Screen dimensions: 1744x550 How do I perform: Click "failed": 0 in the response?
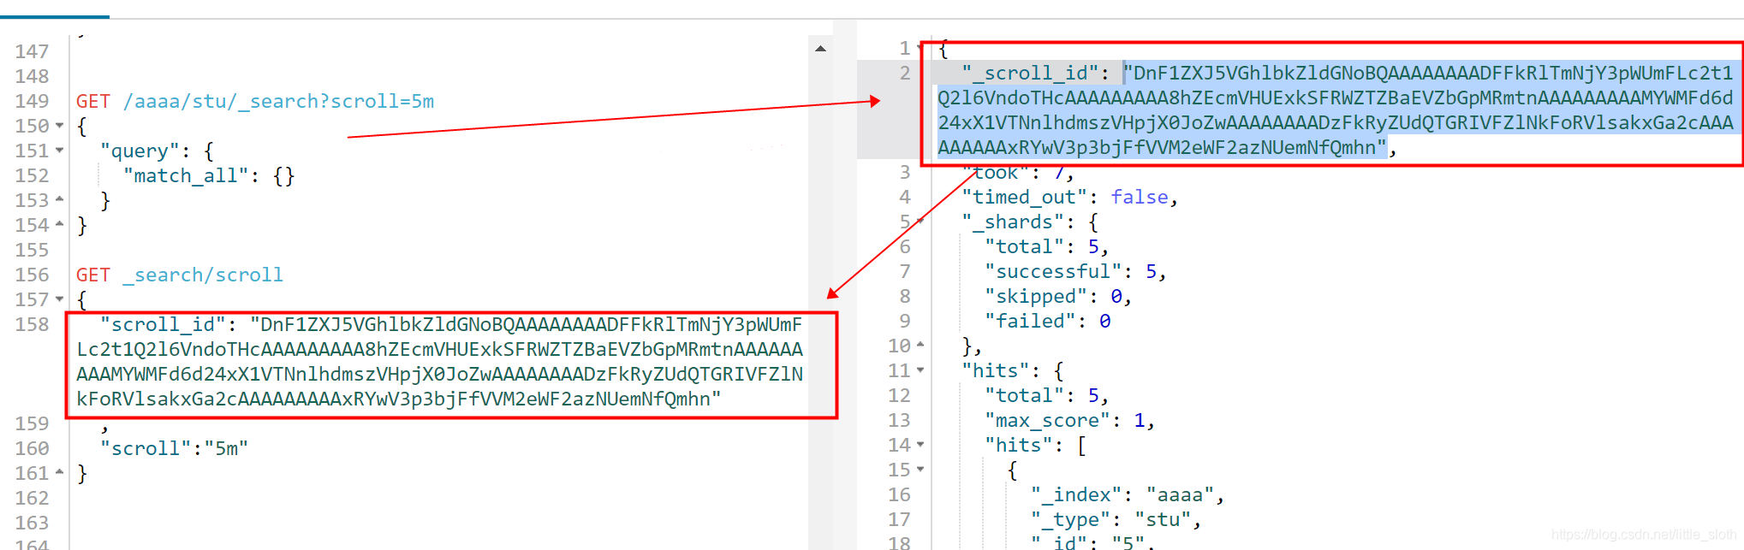(1048, 321)
